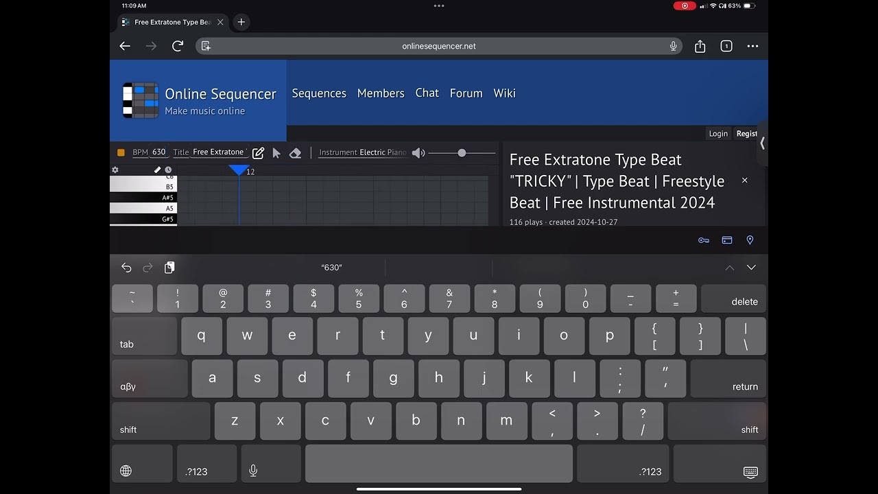
Task: Select the draw (pencil) tool
Action: point(258,153)
